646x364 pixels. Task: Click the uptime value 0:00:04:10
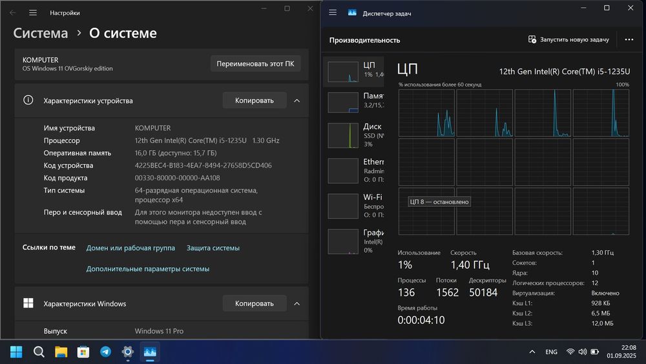pyautogui.click(x=421, y=320)
